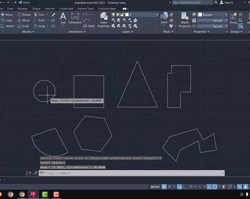Click the keyword search box
The width and height of the screenshot is (250, 199).
pos(192,3)
